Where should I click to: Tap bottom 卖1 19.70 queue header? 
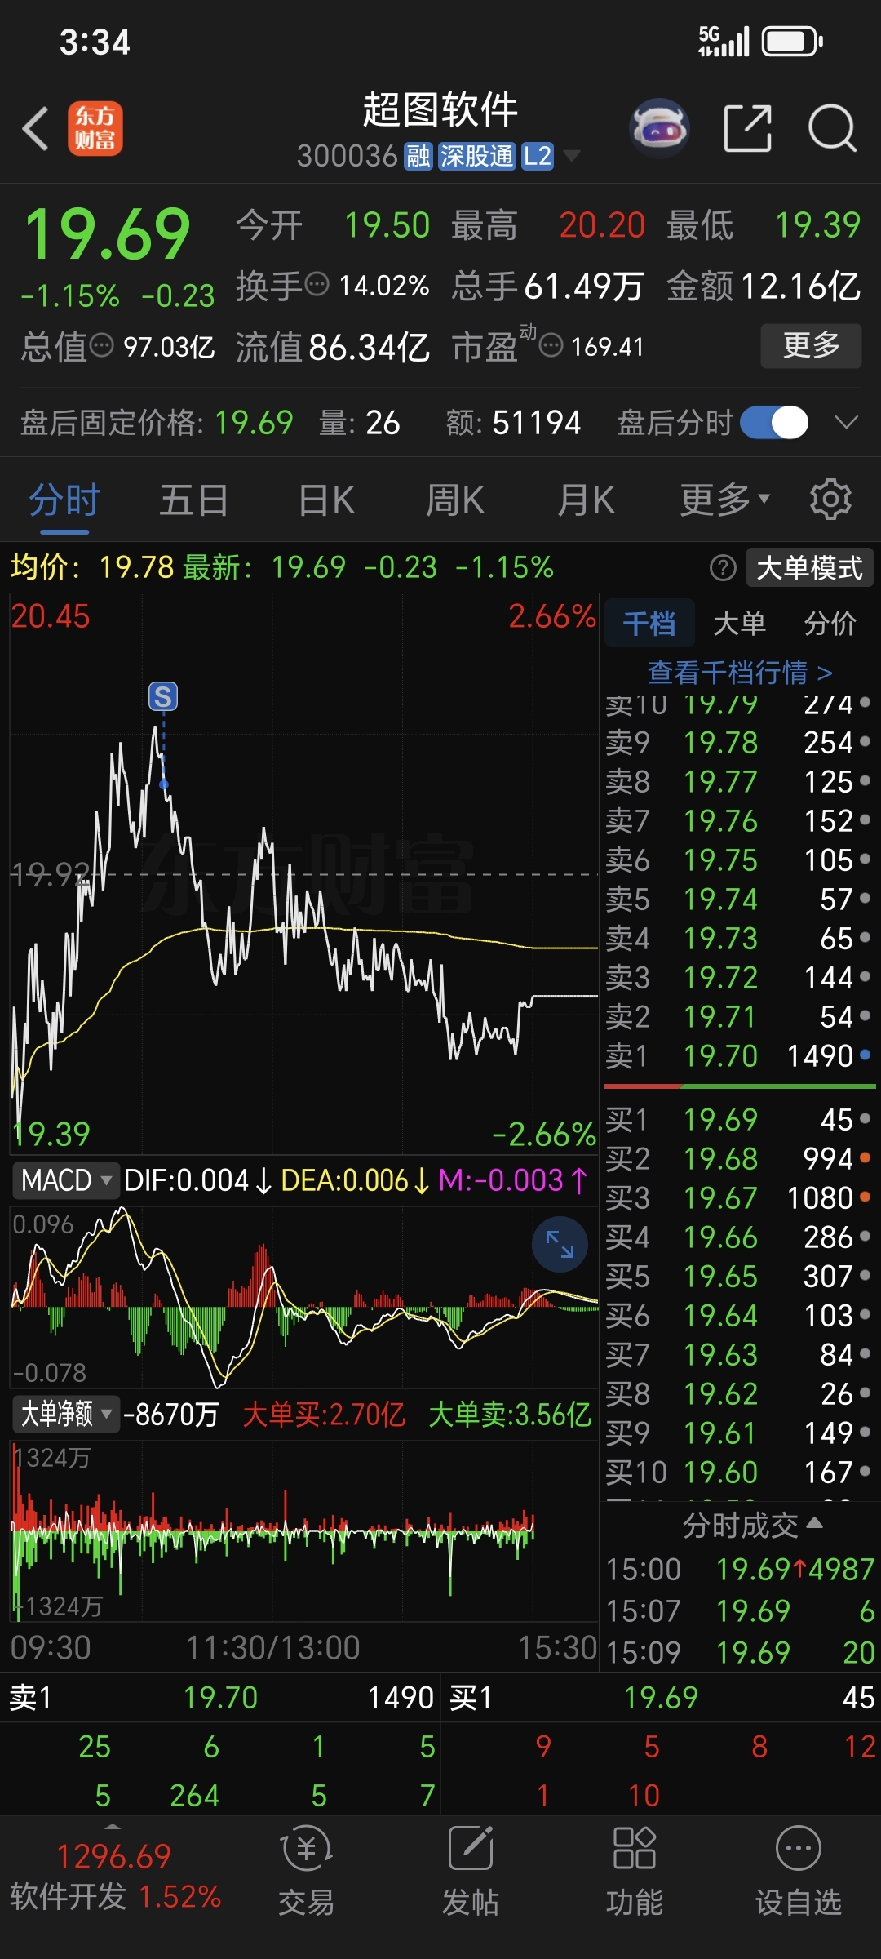click(x=220, y=1699)
